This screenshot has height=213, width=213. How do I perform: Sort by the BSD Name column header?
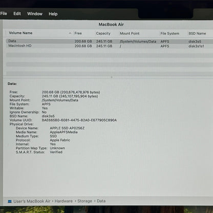(197, 34)
